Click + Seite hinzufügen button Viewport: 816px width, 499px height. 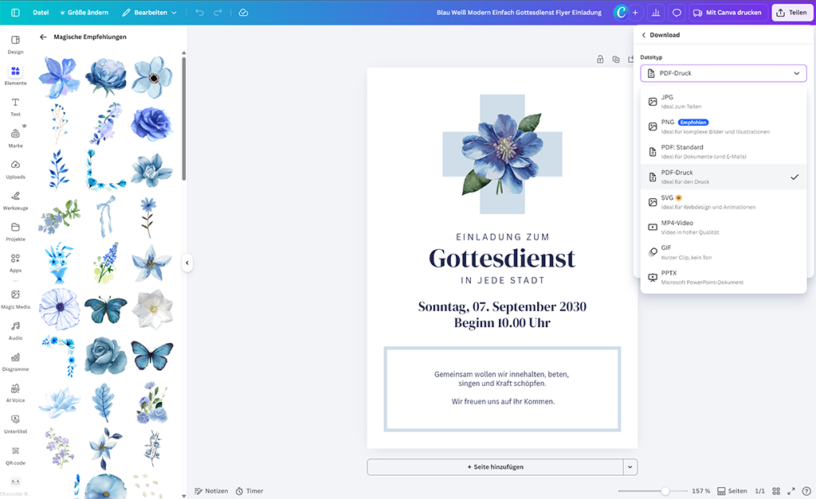495,467
